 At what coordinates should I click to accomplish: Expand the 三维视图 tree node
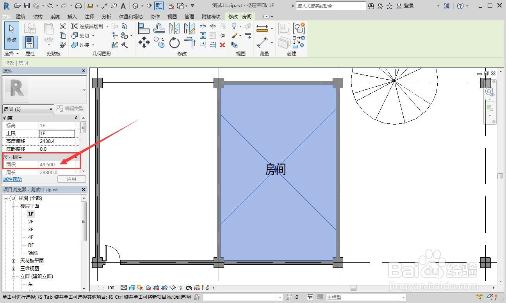coord(13,269)
